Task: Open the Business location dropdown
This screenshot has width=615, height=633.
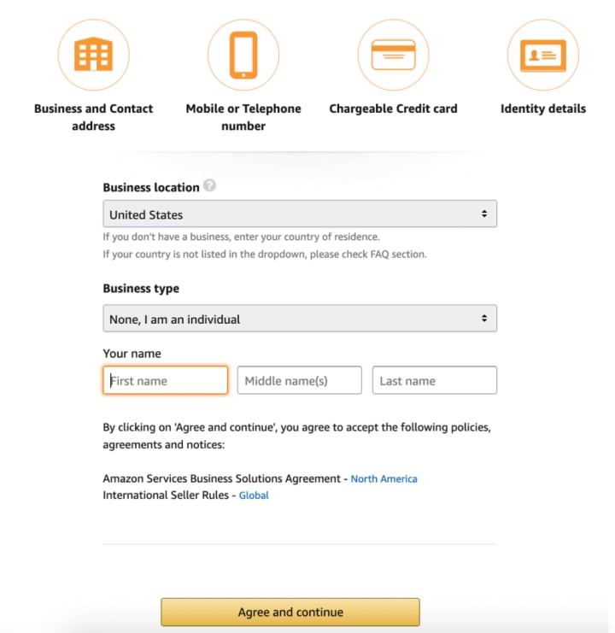Action: click(300, 214)
